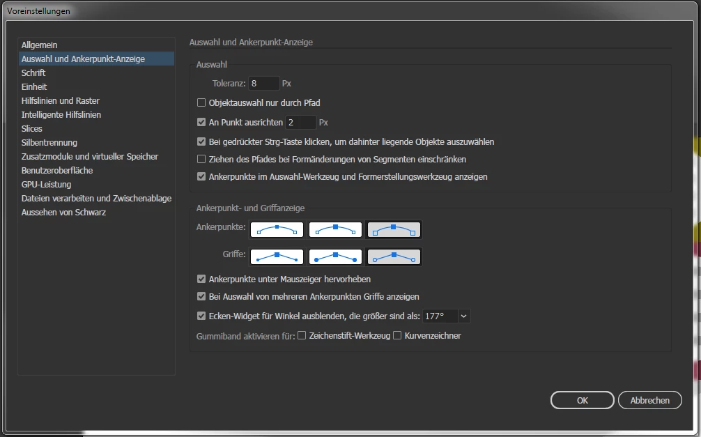Select Auswahl und Ankerpunkt-Anzeige category
This screenshot has width=701, height=437.
[96, 59]
